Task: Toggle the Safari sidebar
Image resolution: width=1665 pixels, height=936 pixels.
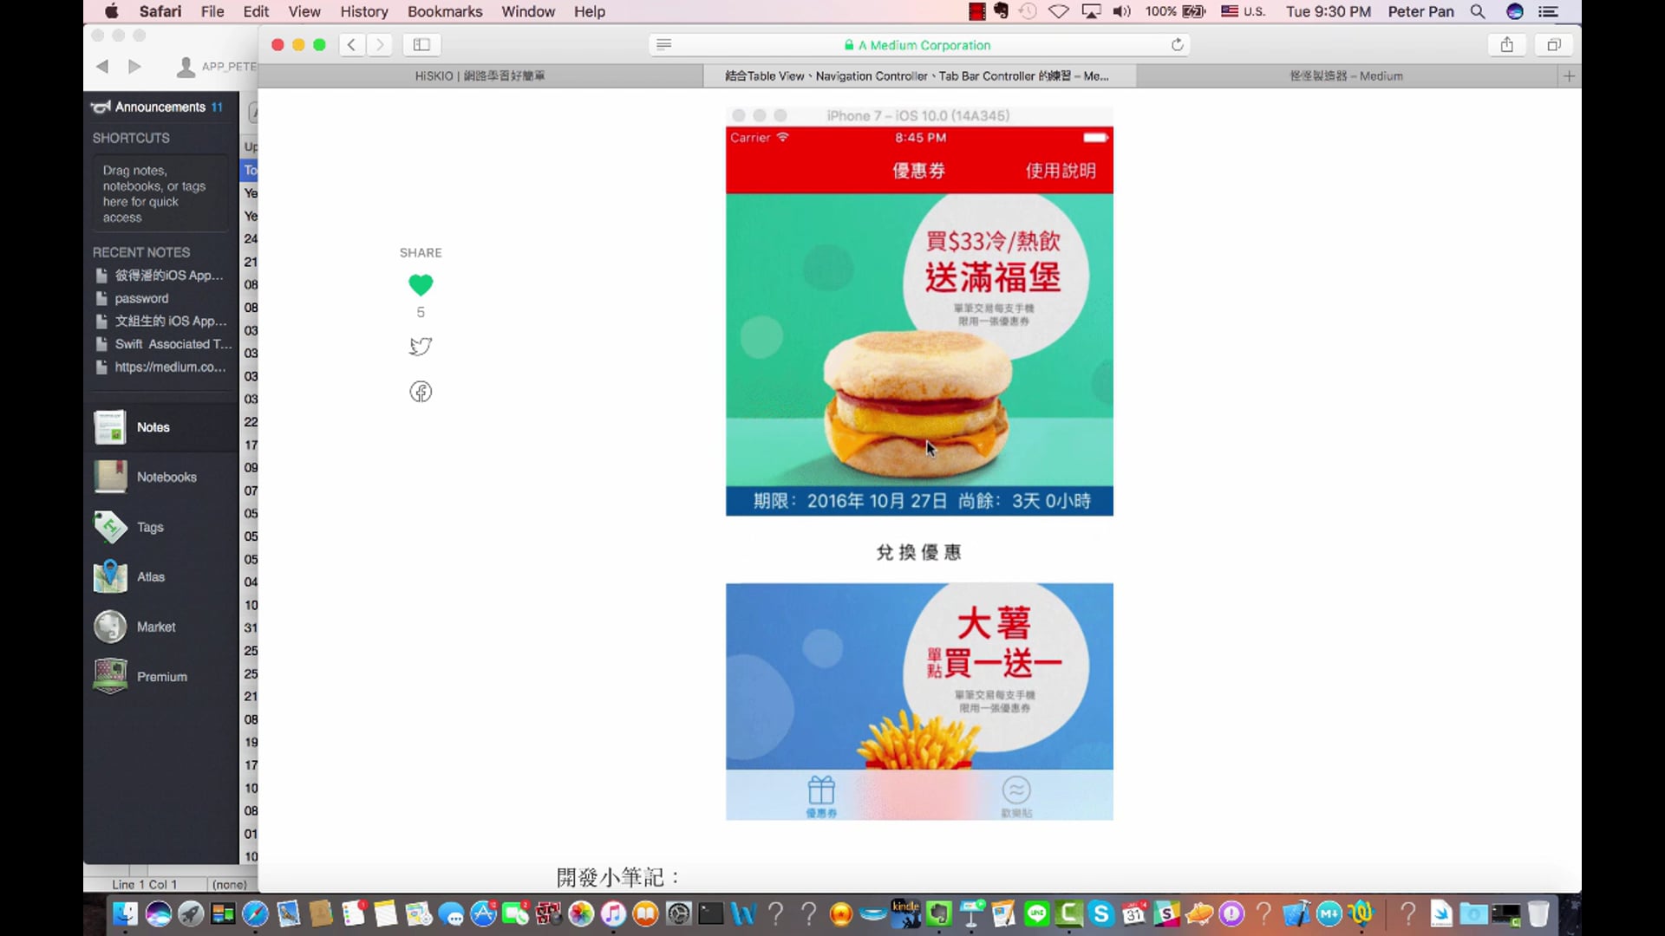Action: coord(421,44)
